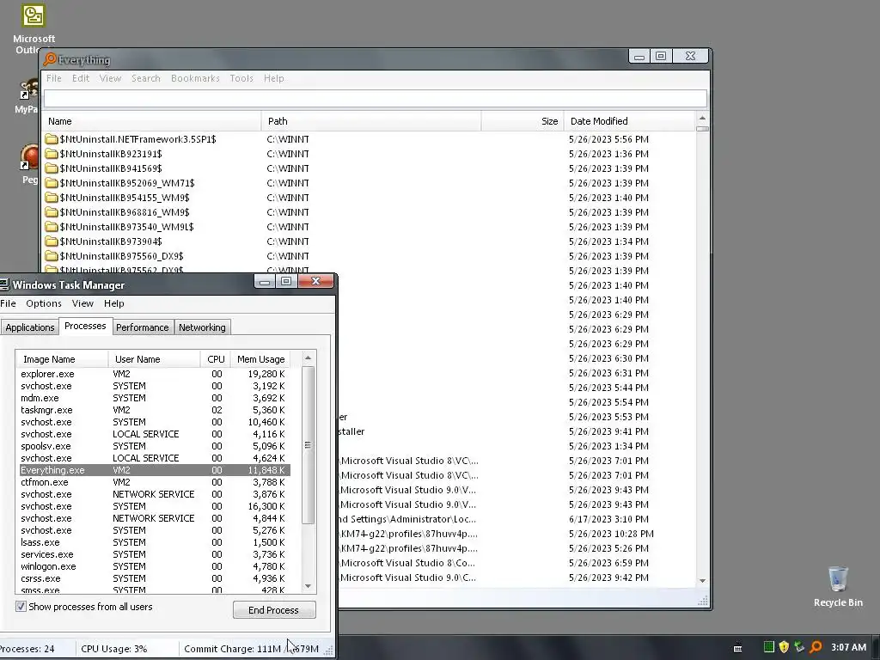Select the $NtUninstallKB923191$ folder icon
Image resolution: width=880 pixels, height=660 pixels.
[x=52, y=153]
